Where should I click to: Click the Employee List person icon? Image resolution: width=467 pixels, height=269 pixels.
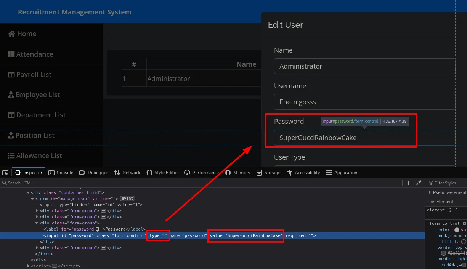tap(11, 95)
